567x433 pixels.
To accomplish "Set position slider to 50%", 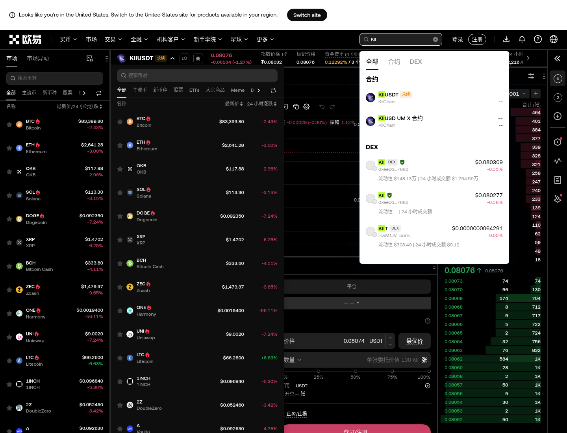I will (x=356, y=371).
